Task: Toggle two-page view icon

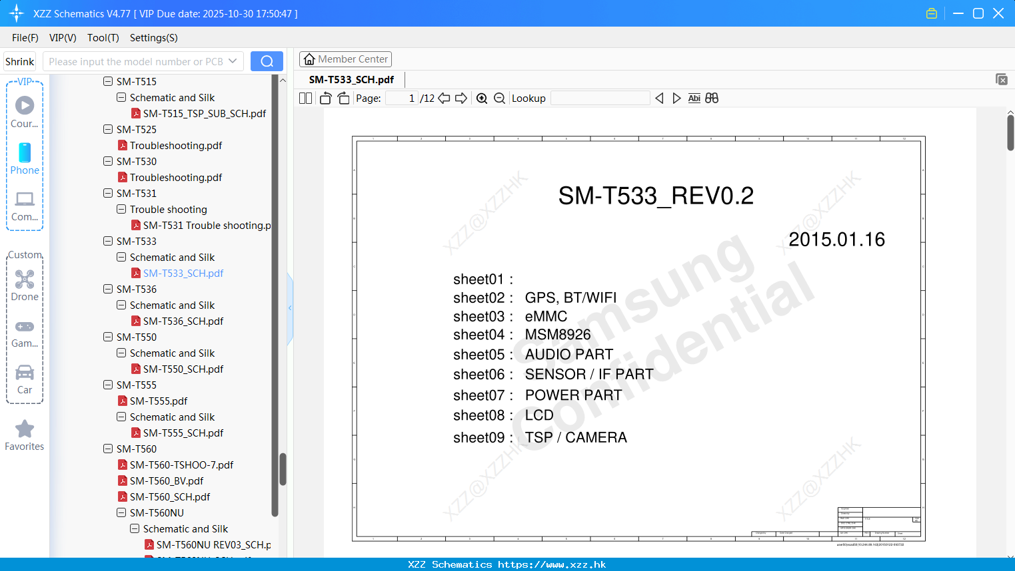Action: click(x=305, y=98)
